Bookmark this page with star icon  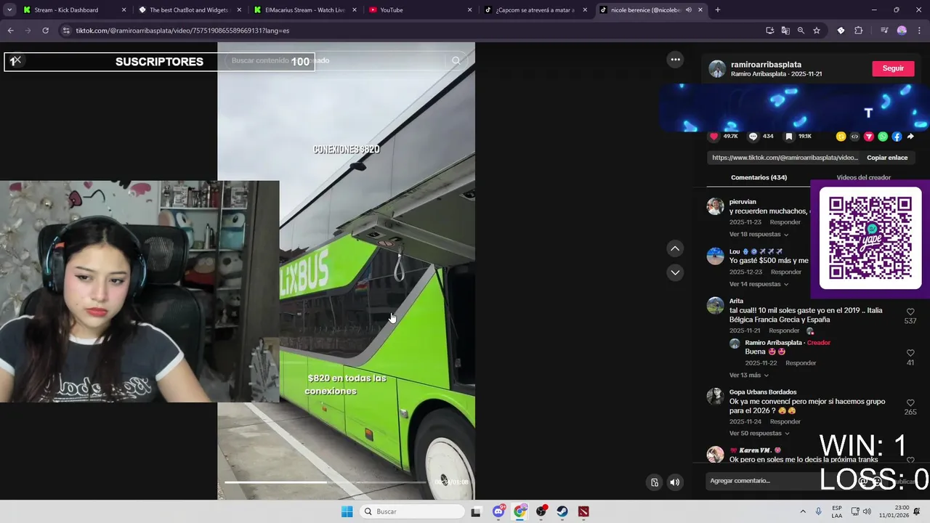tap(817, 31)
